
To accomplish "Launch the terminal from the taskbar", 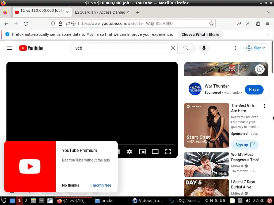I will [x=41, y=201].
